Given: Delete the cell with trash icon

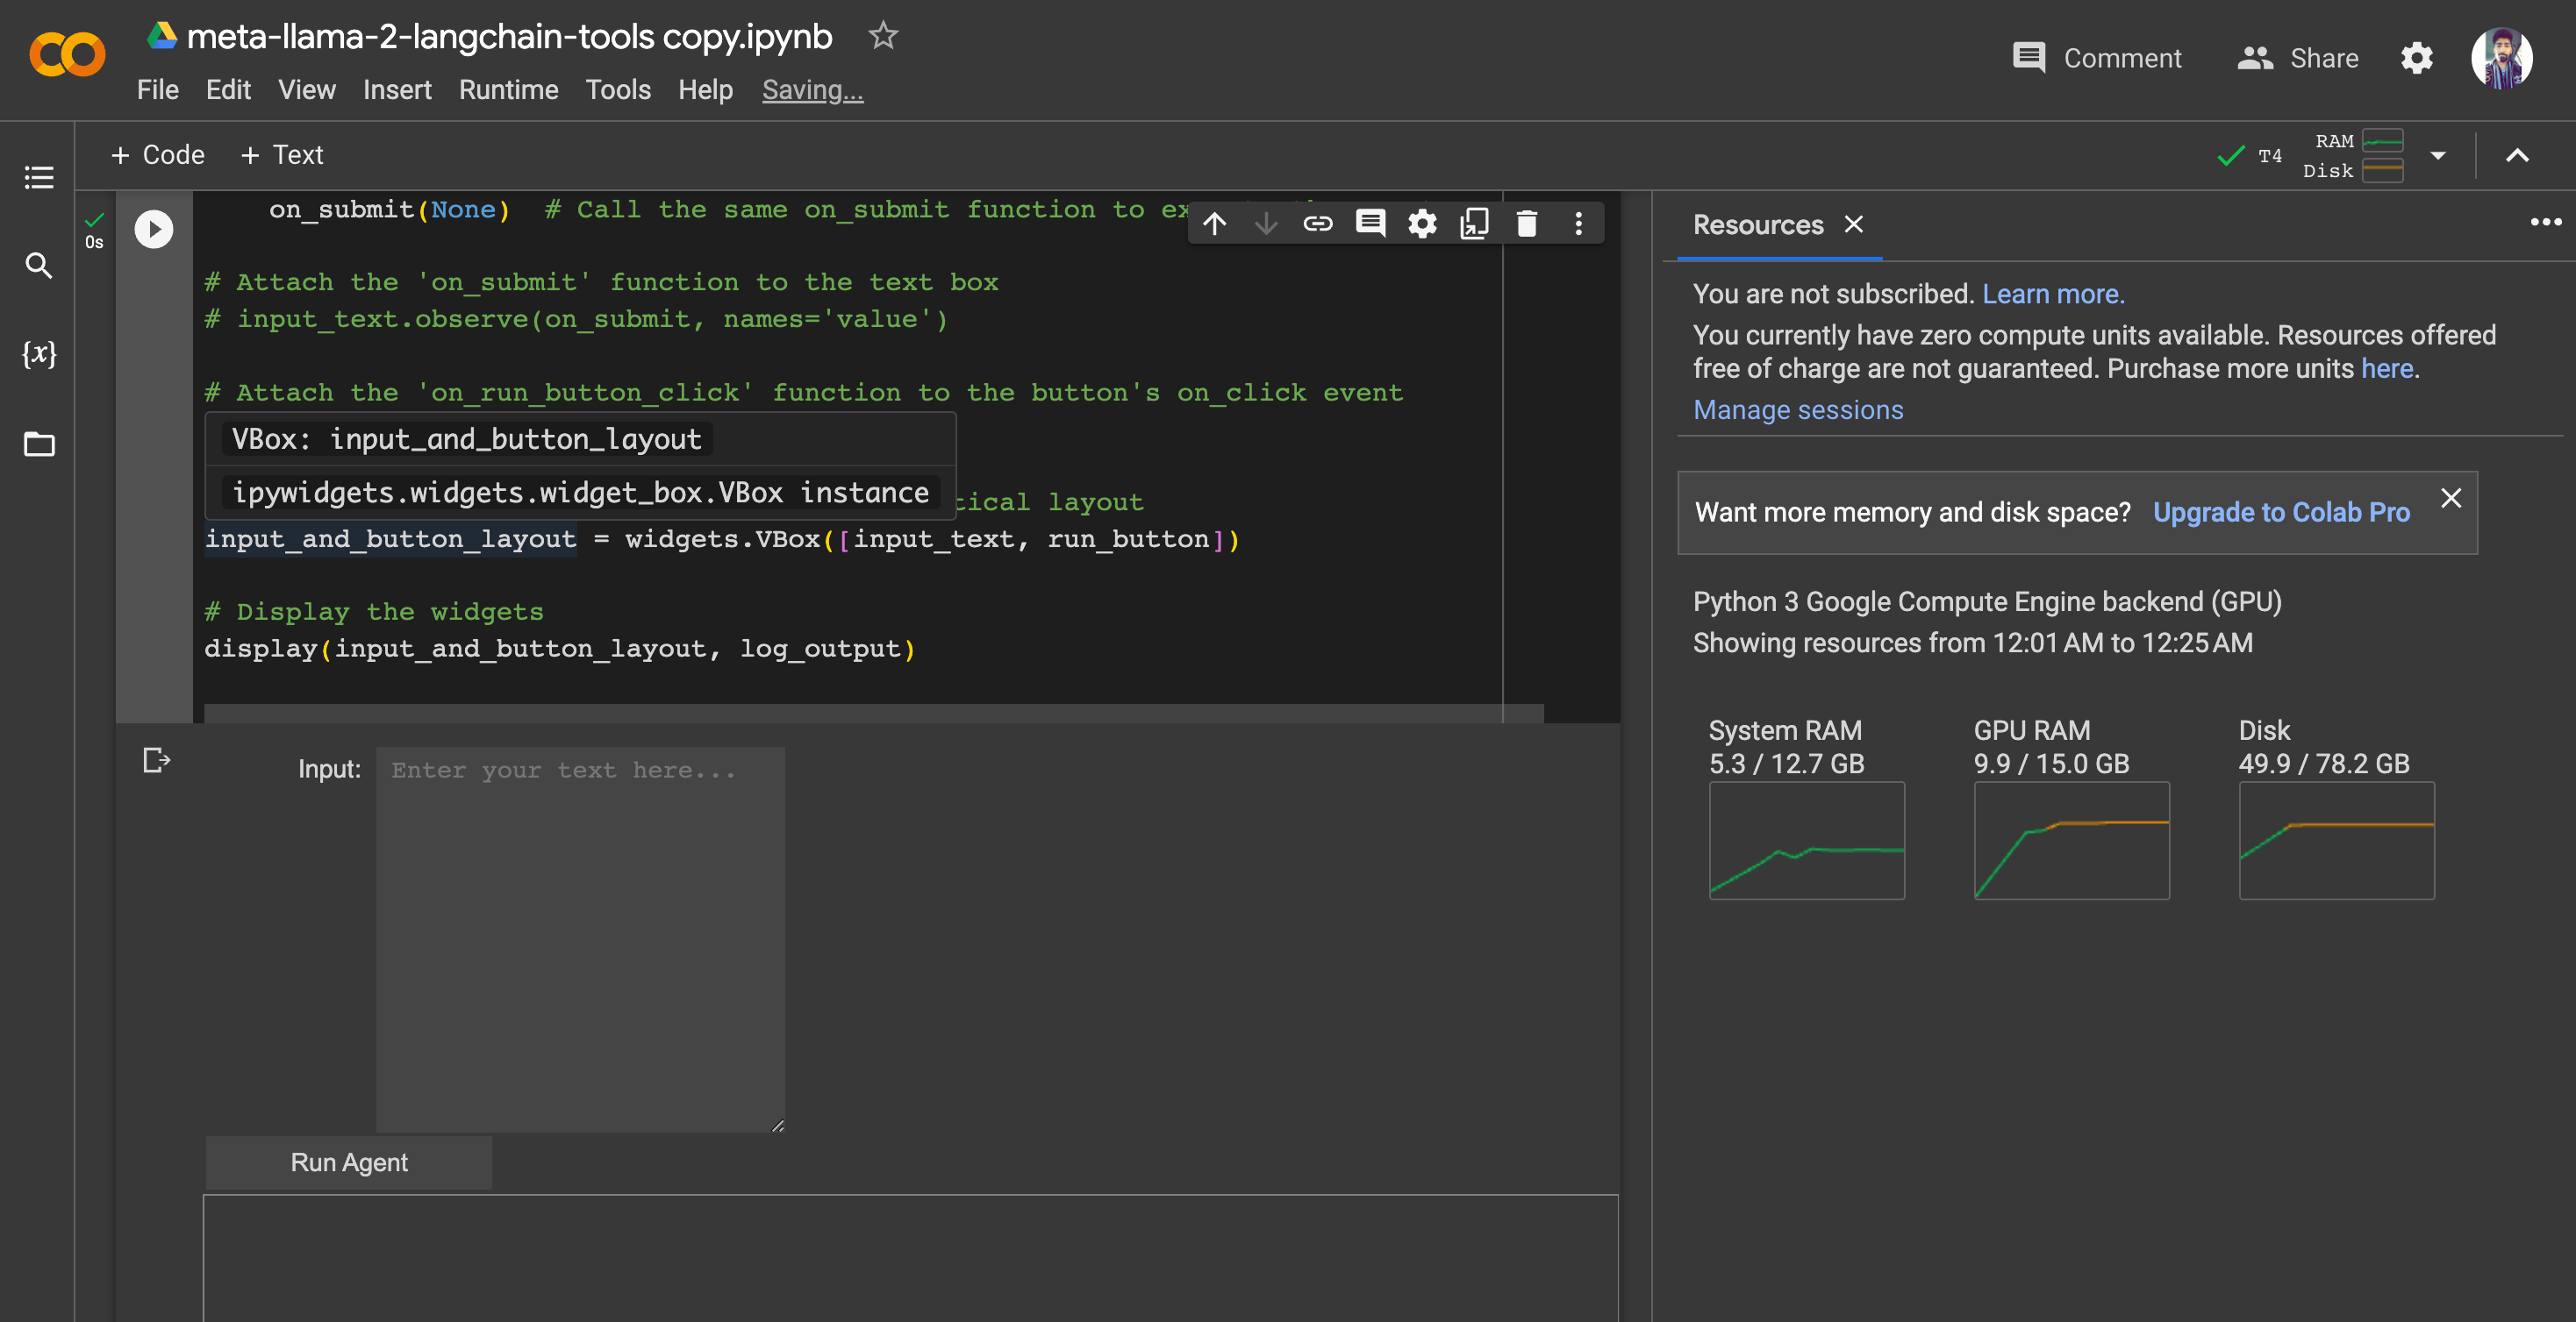Looking at the screenshot, I should tap(1526, 224).
